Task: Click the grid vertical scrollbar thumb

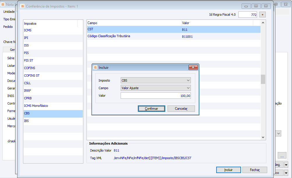Action: [x=263, y=79]
